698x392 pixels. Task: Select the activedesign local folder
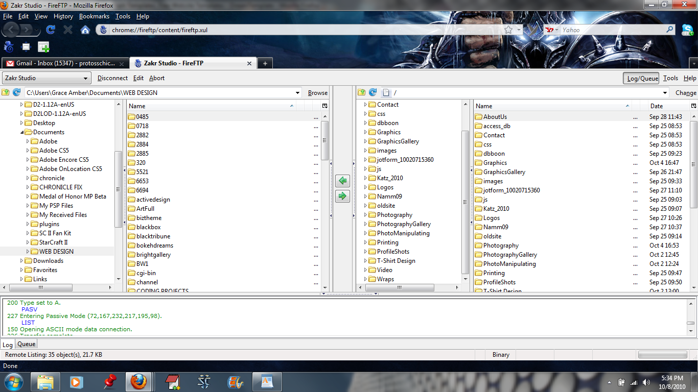[x=153, y=200]
